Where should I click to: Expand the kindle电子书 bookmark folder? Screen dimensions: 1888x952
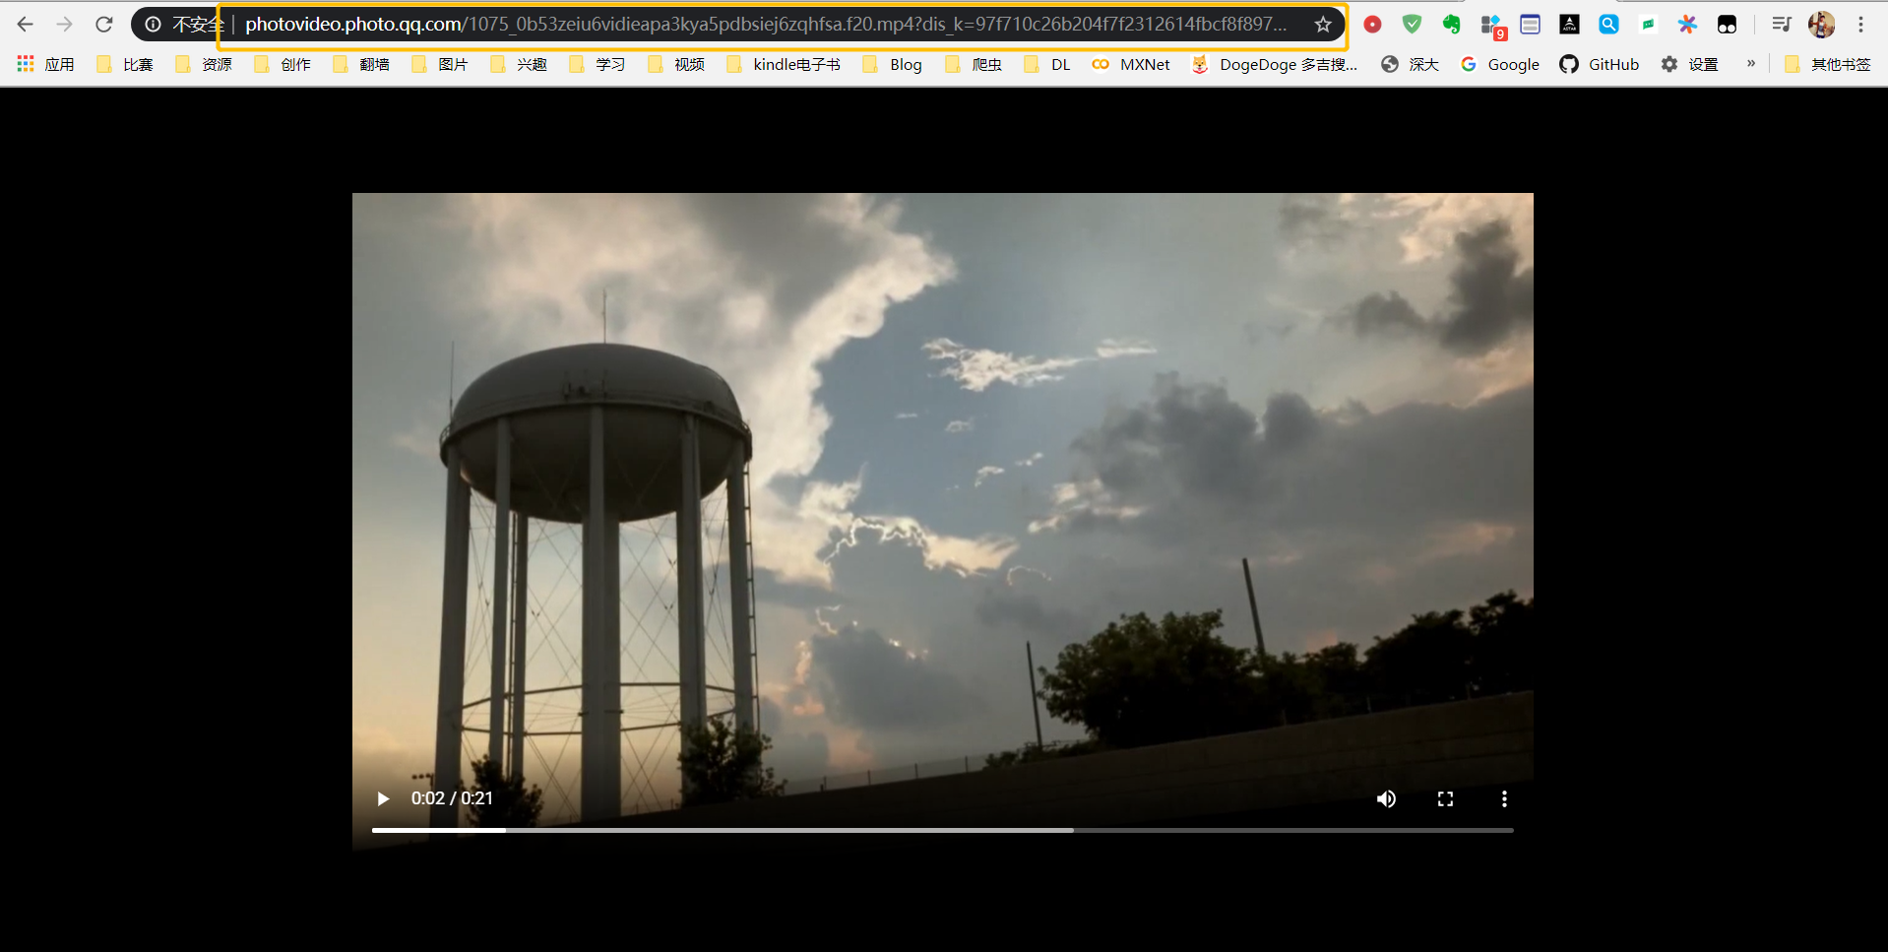tap(783, 64)
